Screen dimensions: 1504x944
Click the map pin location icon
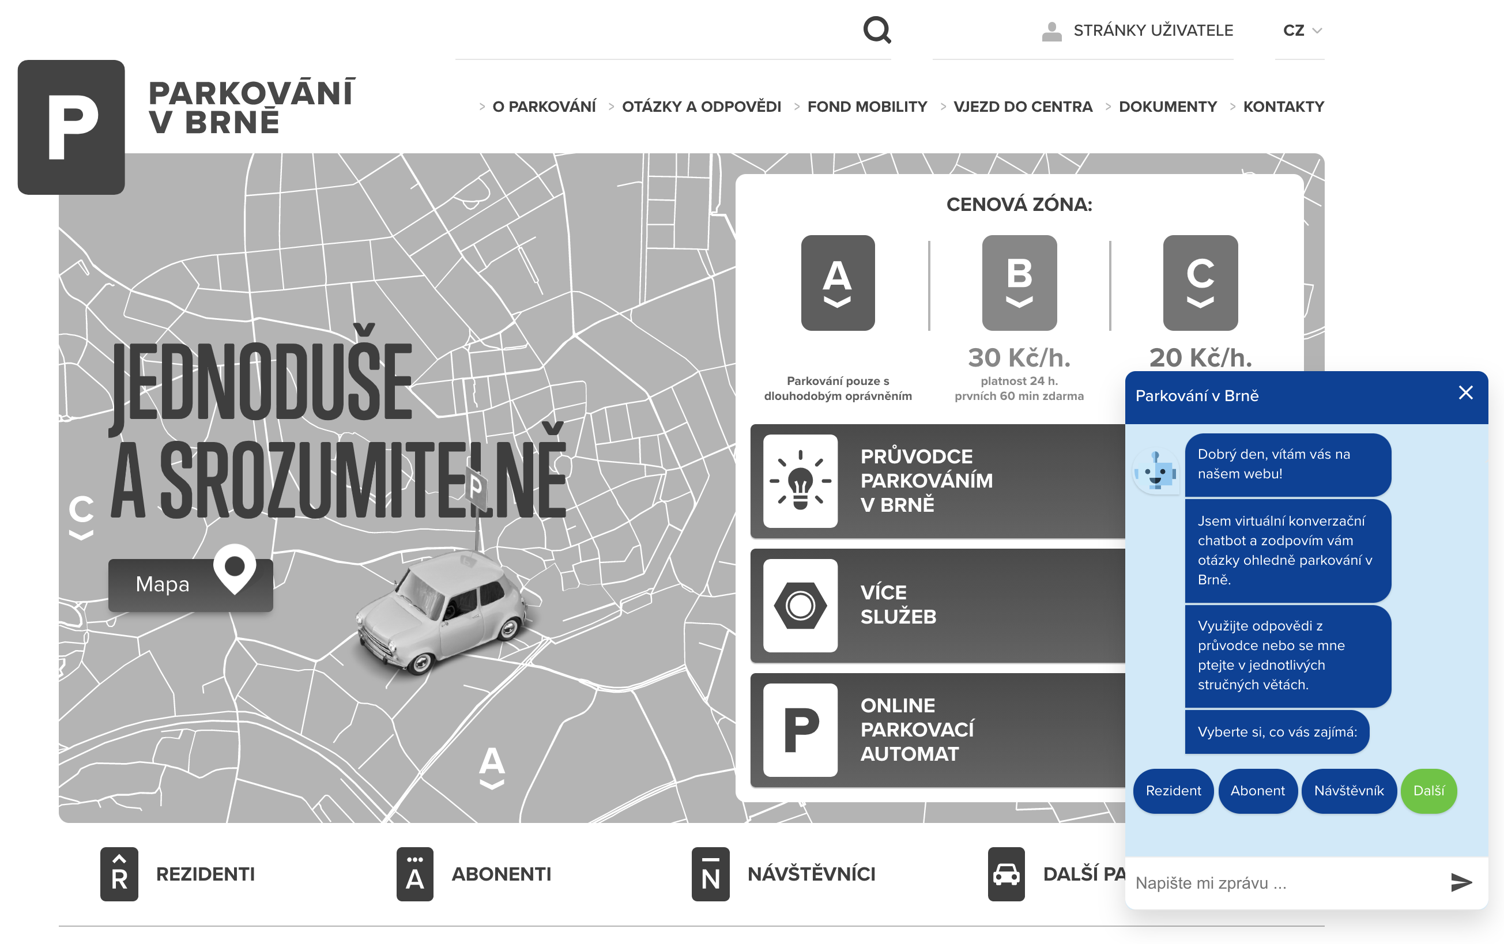tap(235, 569)
